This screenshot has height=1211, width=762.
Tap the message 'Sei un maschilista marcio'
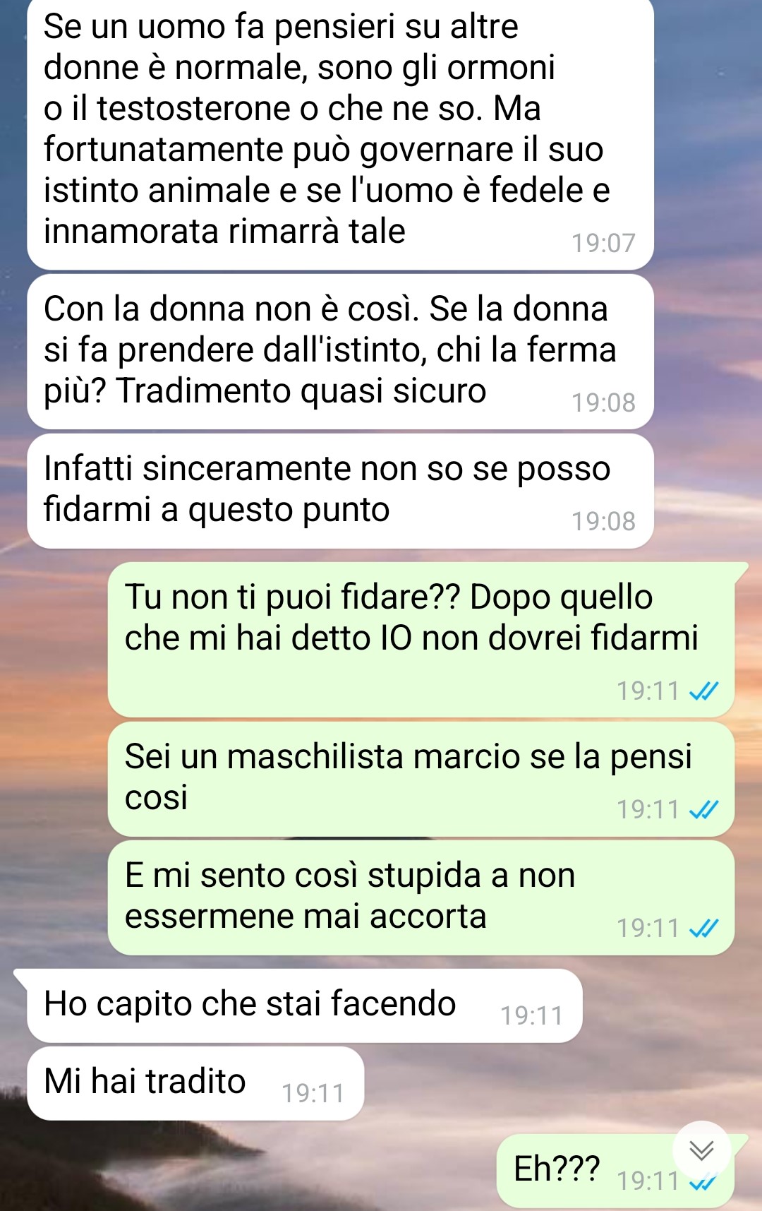click(421, 779)
